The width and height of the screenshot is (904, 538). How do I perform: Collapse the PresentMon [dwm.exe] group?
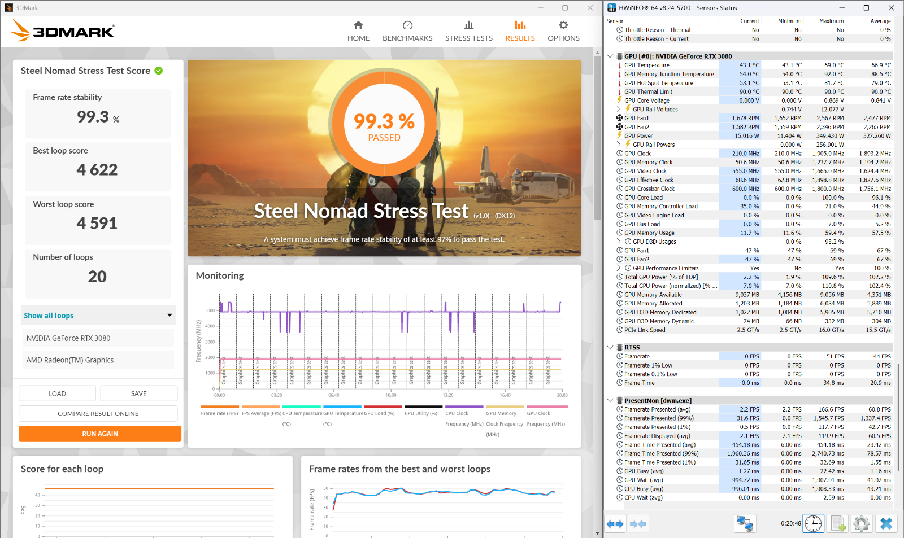coord(610,400)
